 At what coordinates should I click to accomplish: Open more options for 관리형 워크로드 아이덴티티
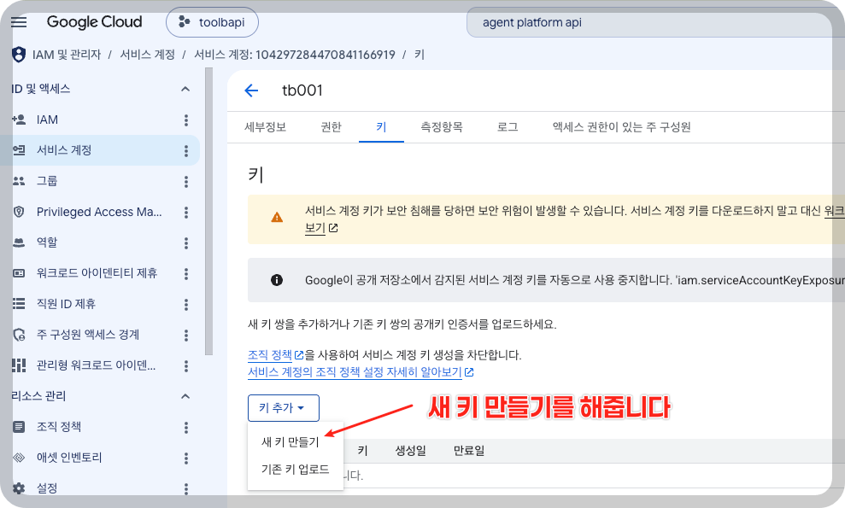click(x=186, y=365)
